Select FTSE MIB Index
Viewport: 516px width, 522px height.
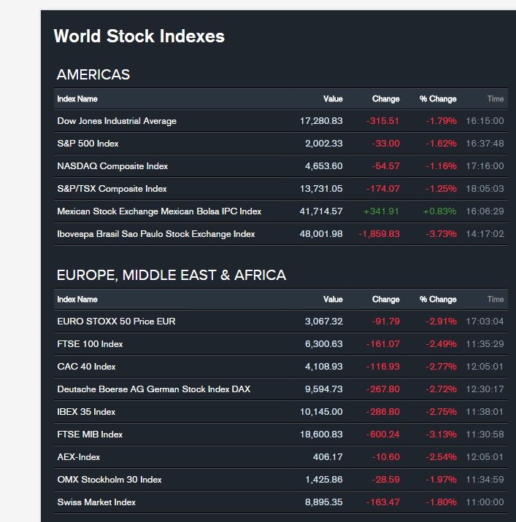pyautogui.click(x=90, y=435)
